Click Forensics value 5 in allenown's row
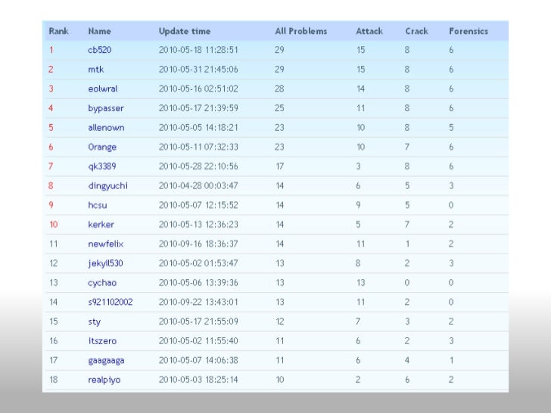 click(x=451, y=128)
